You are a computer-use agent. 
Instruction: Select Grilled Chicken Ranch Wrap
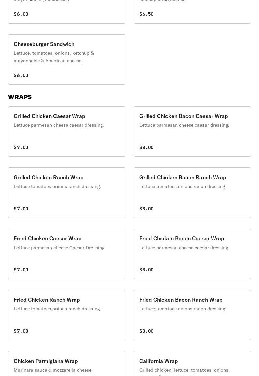point(67,193)
